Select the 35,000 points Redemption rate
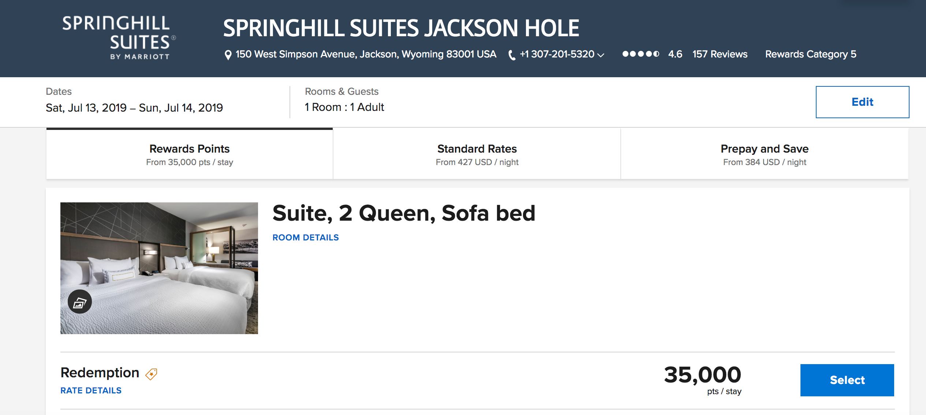Image resolution: width=926 pixels, height=415 pixels. coord(847,380)
